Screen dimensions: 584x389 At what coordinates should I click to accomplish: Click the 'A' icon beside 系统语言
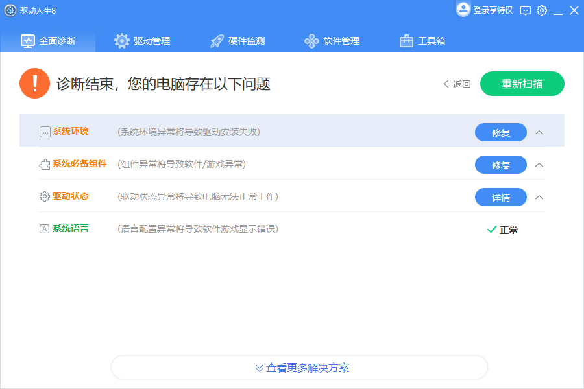tap(43, 228)
